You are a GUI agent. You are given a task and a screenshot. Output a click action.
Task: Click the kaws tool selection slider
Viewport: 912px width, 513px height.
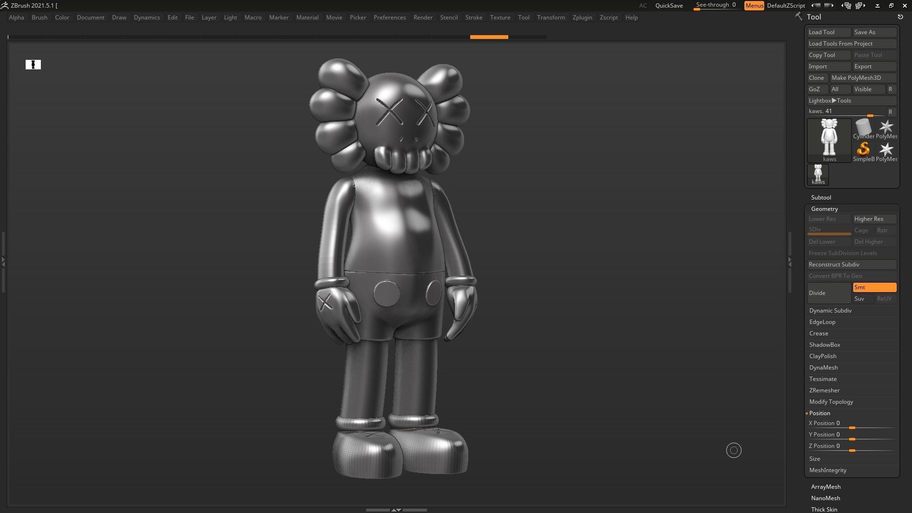click(x=846, y=112)
